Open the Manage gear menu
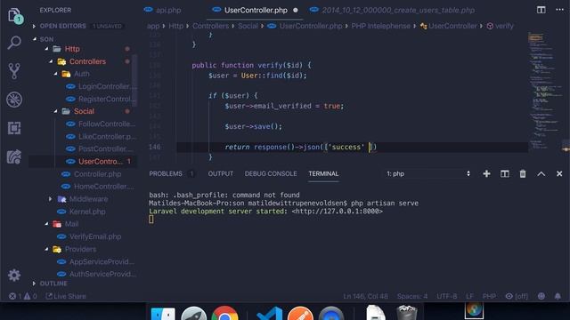The height and width of the screenshot is (320, 570). 14,276
